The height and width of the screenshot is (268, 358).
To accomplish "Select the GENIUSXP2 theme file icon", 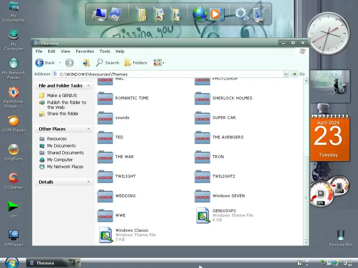I will 203,215.
